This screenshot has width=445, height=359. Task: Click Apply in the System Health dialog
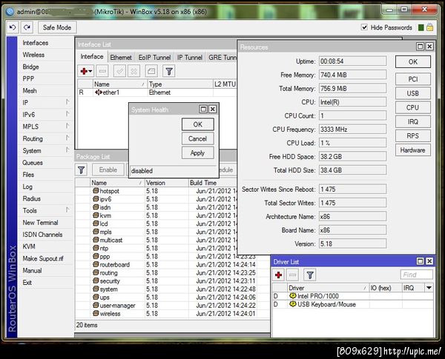[x=198, y=153]
